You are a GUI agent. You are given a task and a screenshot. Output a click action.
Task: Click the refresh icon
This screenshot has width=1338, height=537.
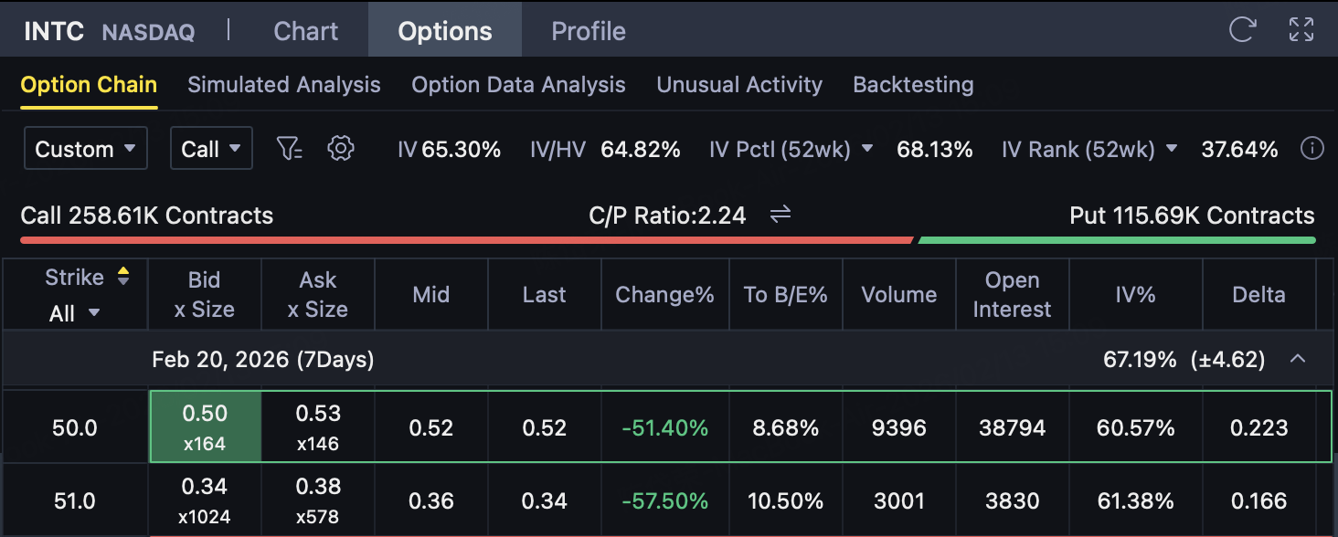[1242, 30]
